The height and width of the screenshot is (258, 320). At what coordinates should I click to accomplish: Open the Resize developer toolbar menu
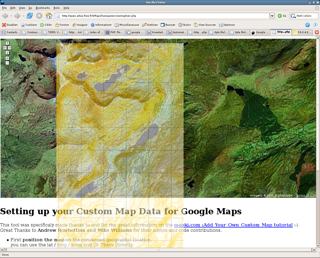click(x=168, y=25)
